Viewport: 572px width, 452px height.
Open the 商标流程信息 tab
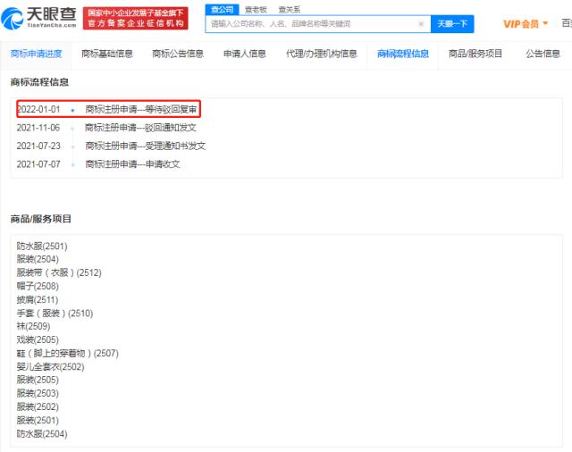(x=403, y=54)
